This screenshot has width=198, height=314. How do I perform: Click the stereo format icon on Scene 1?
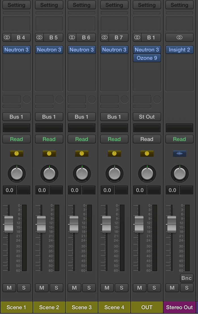pos(7,37)
